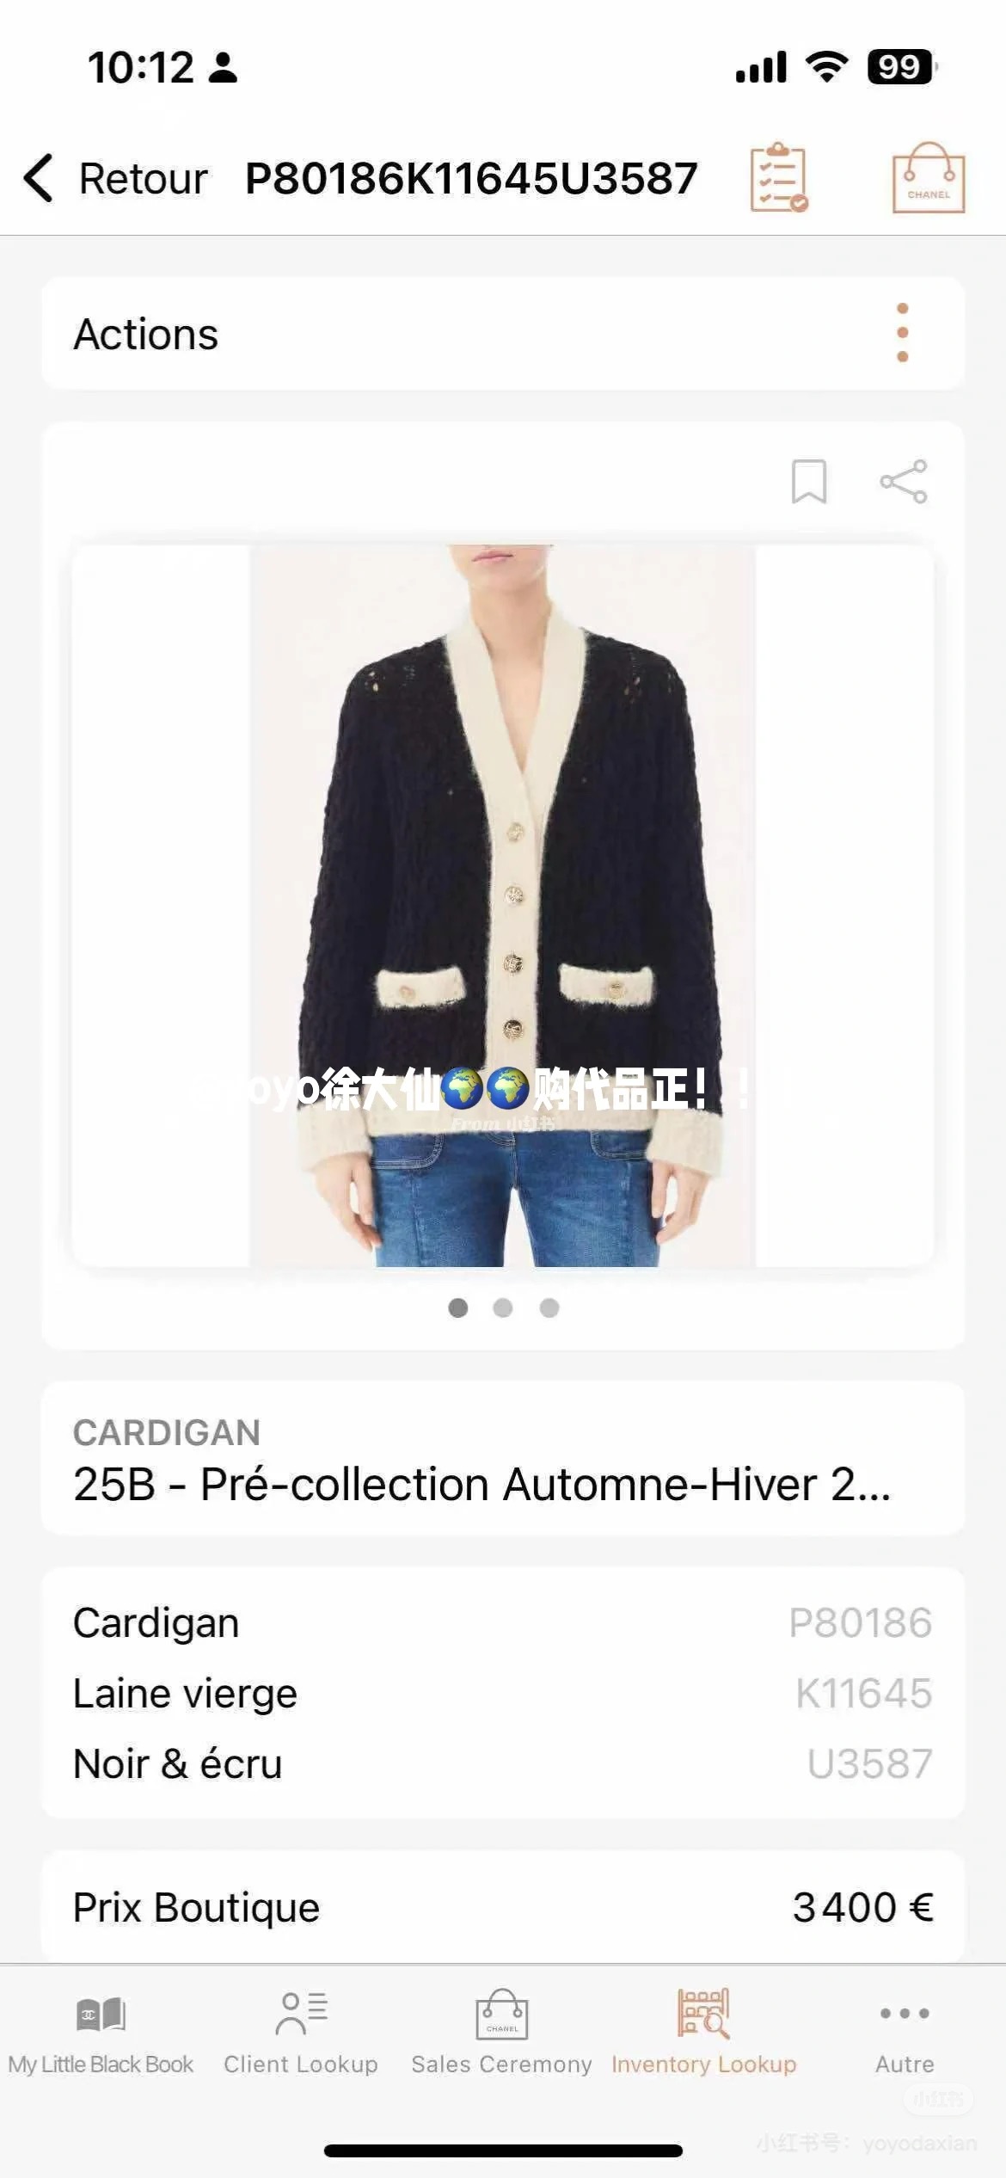Viewport: 1006px width, 2178px height.
Task: Open My Little Black Book tab
Action: [101, 2033]
